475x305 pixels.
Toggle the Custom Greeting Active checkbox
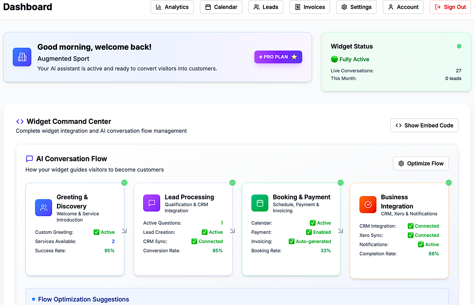96,232
